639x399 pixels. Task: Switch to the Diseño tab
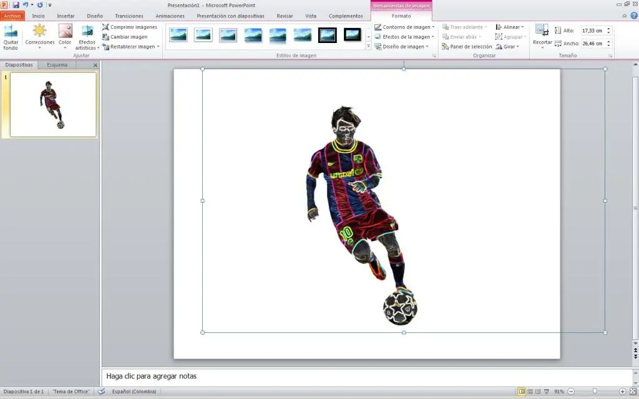click(x=95, y=16)
